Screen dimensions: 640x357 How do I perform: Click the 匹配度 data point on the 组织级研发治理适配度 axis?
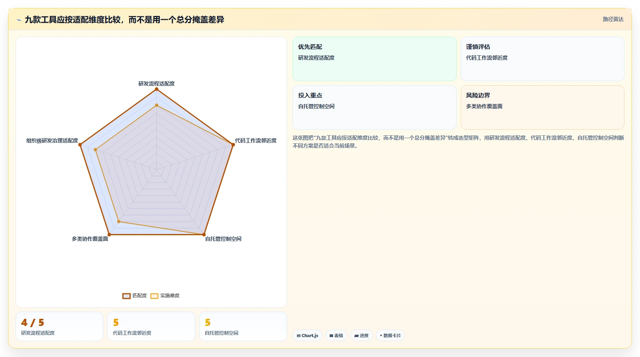pos(80,145)
